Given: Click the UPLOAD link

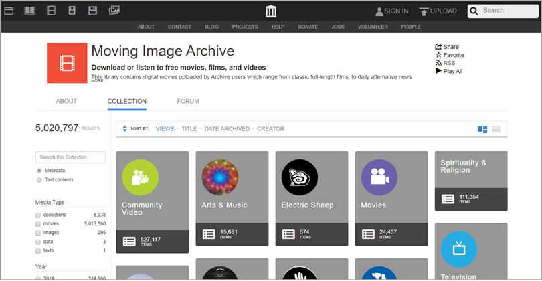Looking at the screenshot, I should (x=444, y=11).
